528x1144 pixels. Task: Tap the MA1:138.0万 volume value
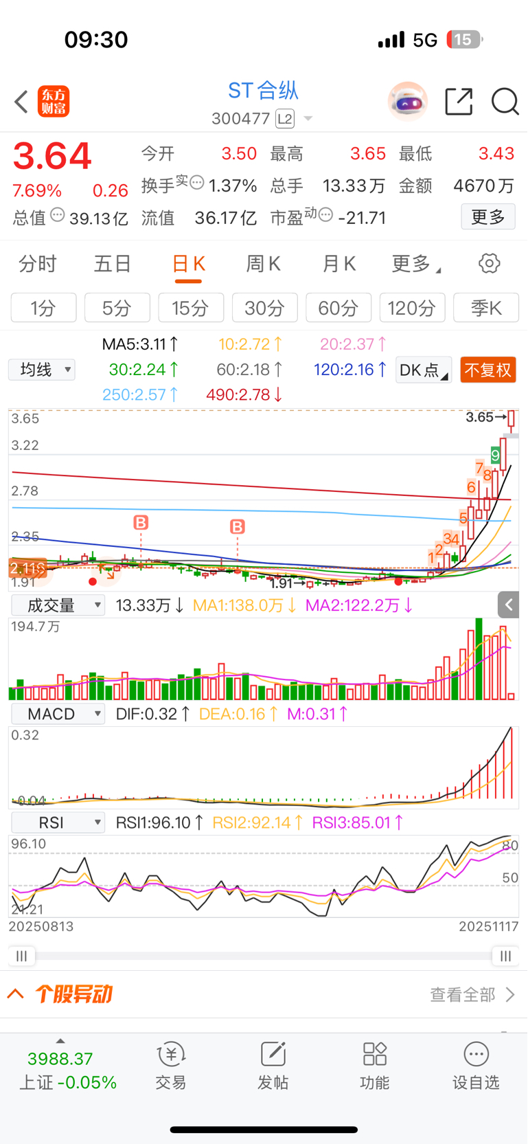[x=244, y=605]
